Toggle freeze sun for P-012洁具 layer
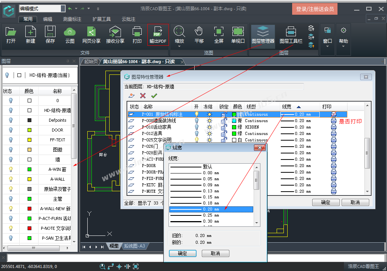387x271 pixels. pos(209,133)
